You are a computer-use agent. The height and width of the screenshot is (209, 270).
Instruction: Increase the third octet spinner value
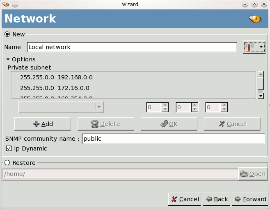[x=224, y=105]
